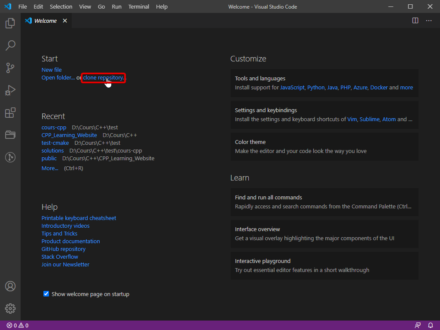Viewport: 440px width, 330px height.
Task: Install Docker support link
Action: (x=379, y=88)
